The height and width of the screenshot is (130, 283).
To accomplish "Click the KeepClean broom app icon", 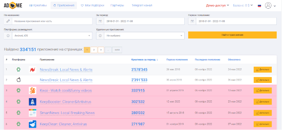I will point(33,124).
